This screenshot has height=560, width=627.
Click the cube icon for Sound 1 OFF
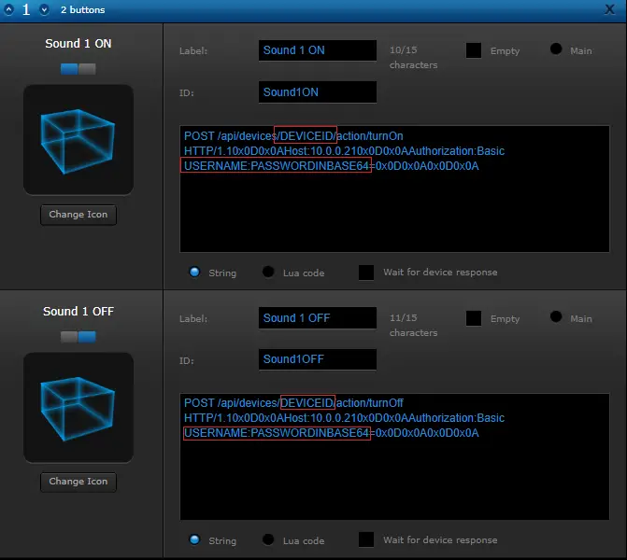click(78, 408)
